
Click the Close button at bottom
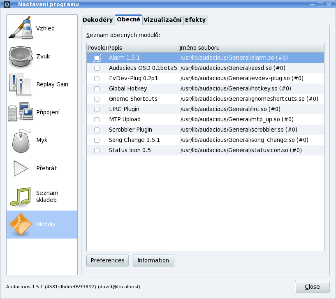(312, 287)
